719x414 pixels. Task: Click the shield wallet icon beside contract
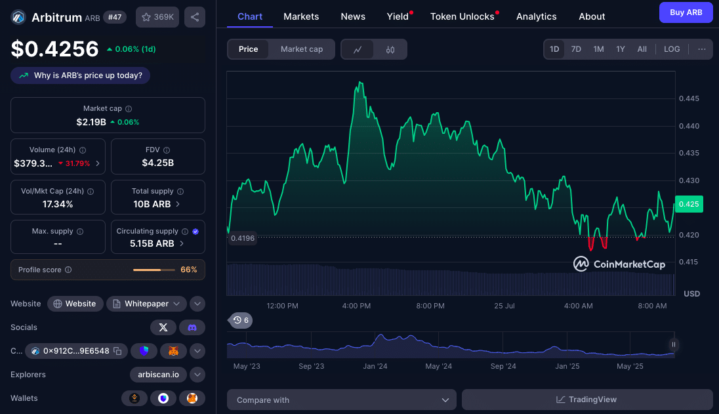[144, 351]
